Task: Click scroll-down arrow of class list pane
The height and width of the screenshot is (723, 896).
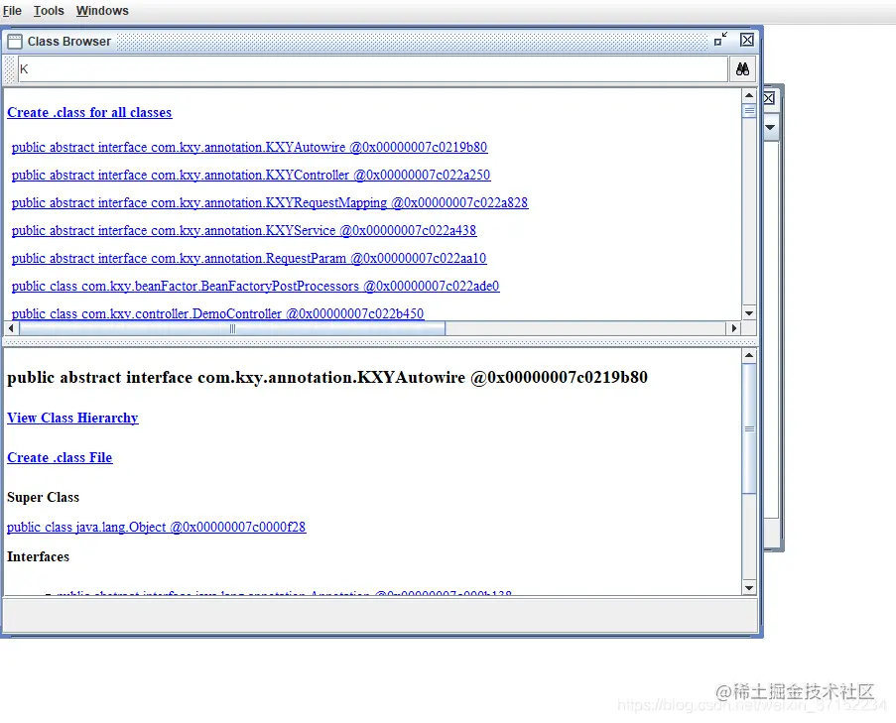Action: [749, 313]
